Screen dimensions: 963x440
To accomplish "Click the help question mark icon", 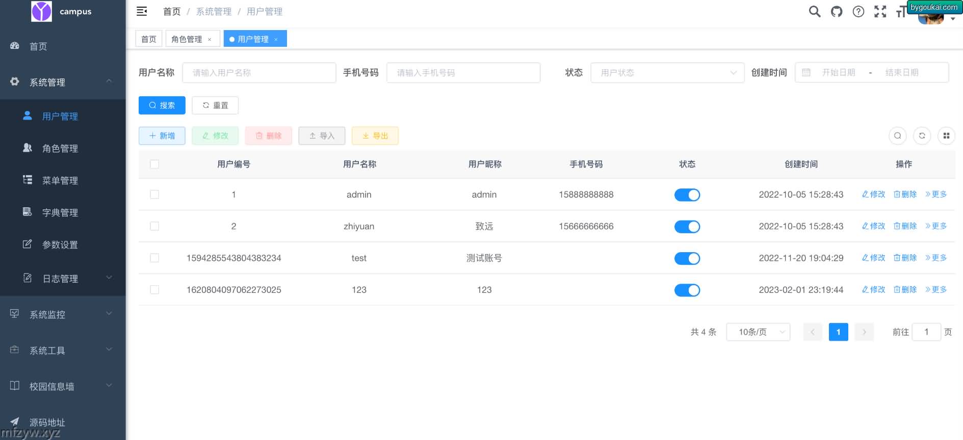I will [858, 11].
